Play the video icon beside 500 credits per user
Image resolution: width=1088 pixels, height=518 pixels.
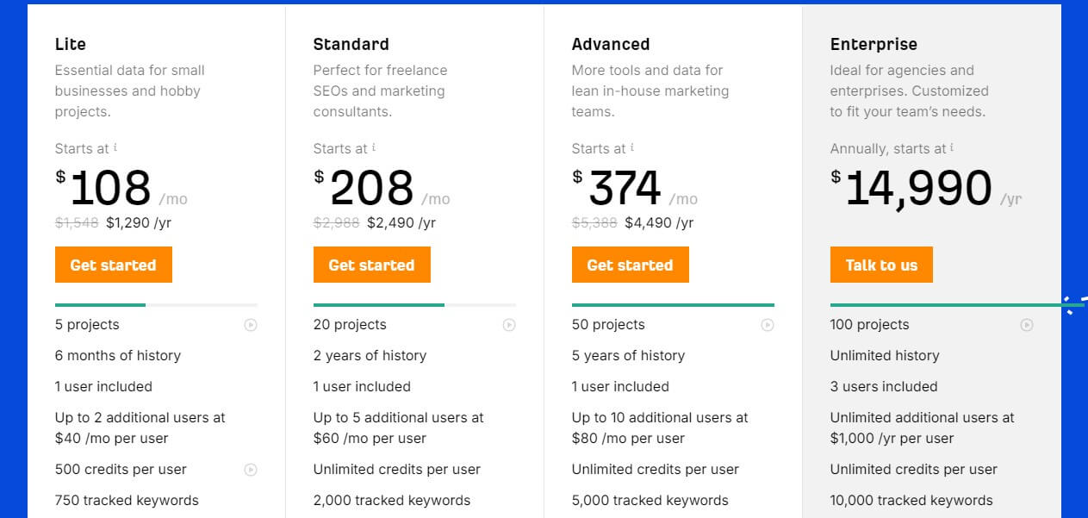pos(250,470)
